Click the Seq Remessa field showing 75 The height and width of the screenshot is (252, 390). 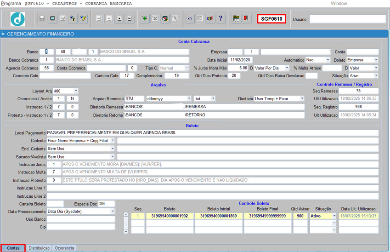[x=358, y=91]
